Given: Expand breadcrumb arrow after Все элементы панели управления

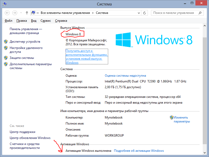Looking at the screenshot, I should 93,13.
